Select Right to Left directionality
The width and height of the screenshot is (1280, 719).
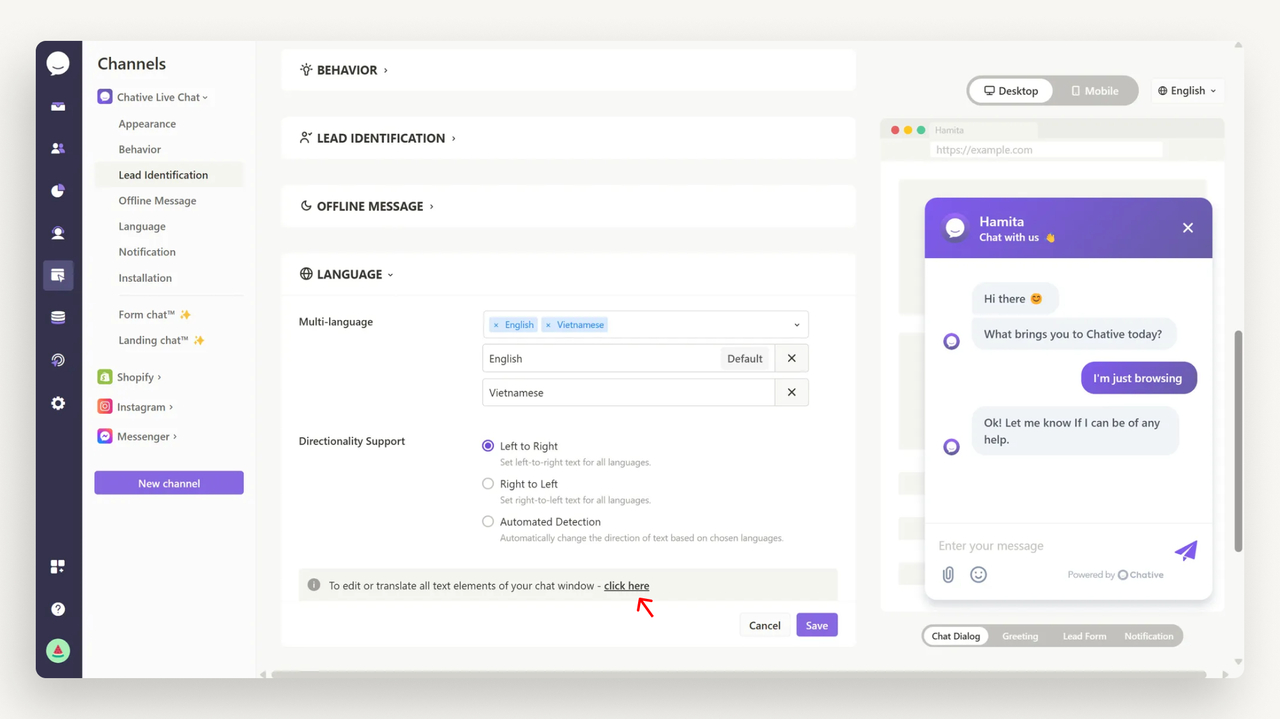click(x=488, y=483)
